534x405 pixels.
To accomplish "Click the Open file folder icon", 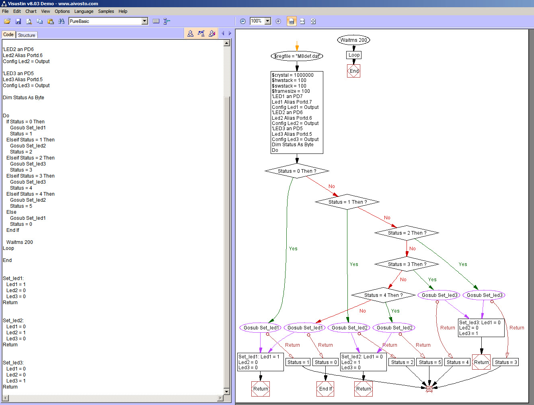I will (x=7, y=21).
